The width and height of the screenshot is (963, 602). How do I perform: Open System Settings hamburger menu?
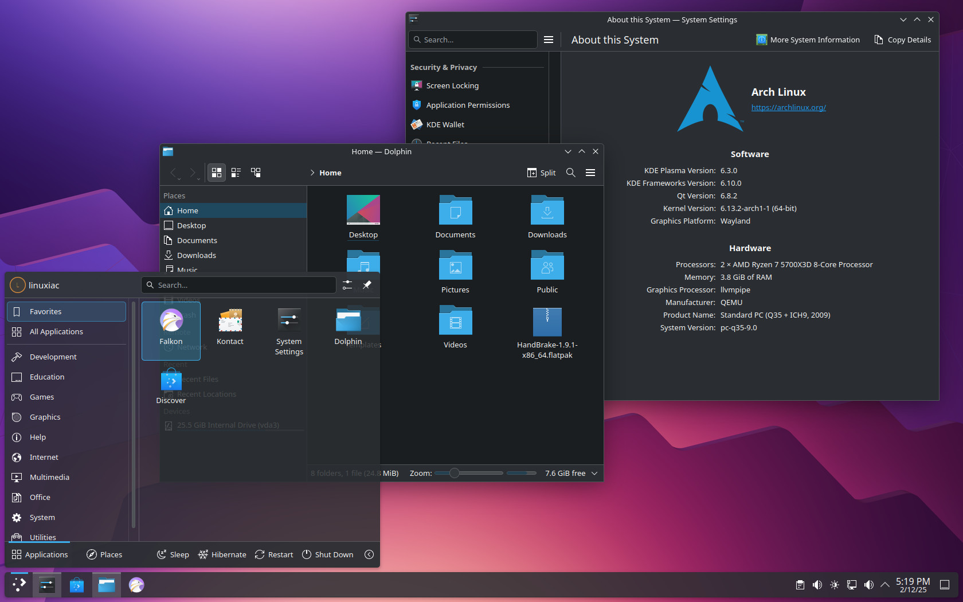pyautogui.click(x=549, y=40)
